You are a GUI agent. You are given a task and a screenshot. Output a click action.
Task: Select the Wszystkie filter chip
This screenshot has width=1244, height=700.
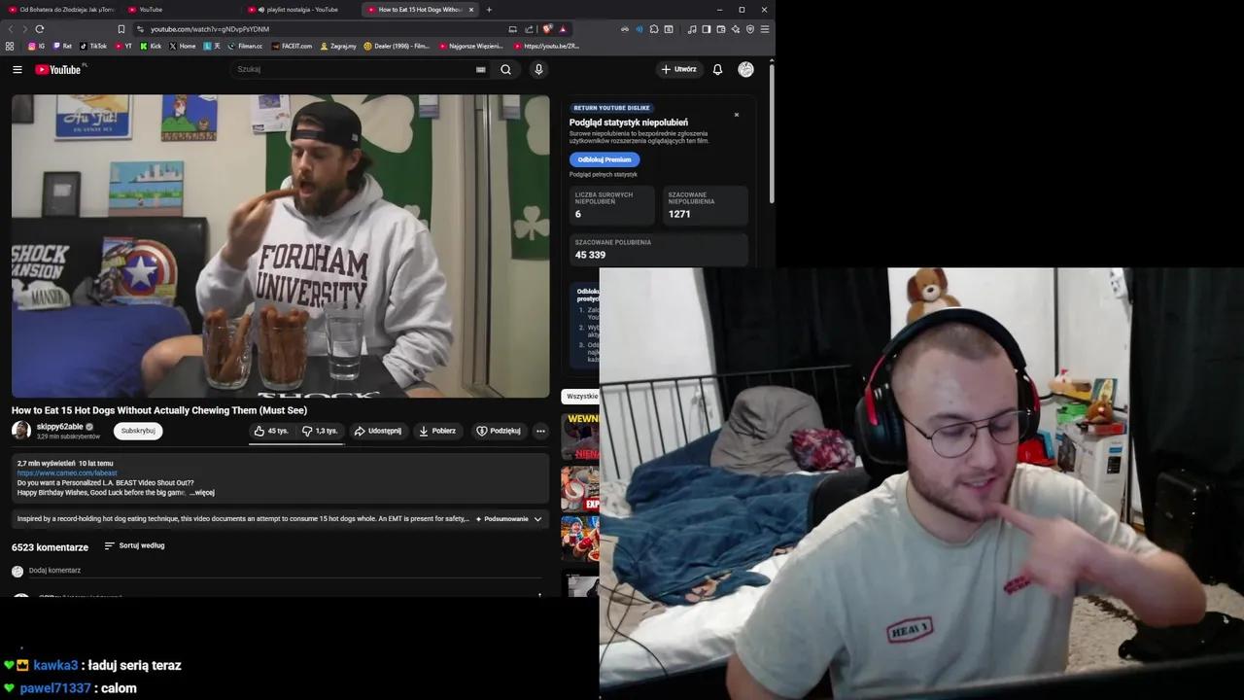point(581,397)
